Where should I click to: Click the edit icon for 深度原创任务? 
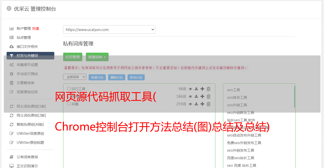(x=12, y=92)
